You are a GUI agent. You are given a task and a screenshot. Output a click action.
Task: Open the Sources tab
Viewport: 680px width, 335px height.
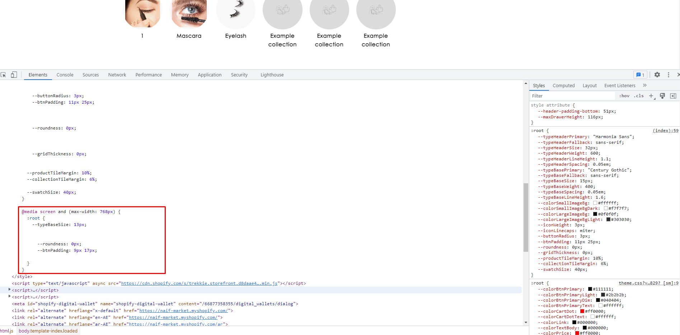[x=91, y=75]
